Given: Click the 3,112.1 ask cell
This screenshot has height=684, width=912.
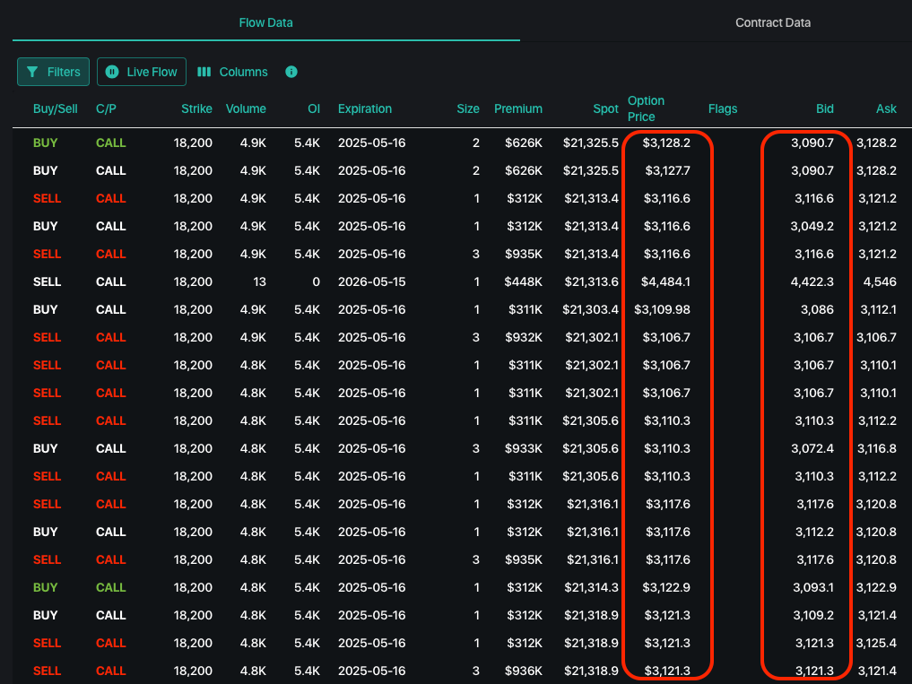Looking at the screenshot, I should coord(878,310).
